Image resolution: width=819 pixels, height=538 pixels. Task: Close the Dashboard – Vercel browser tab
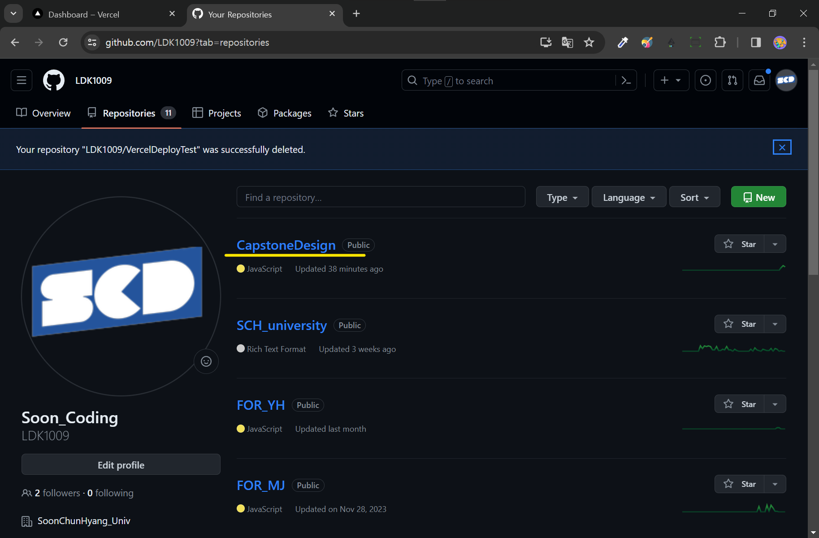pyautogui.click(x=172, y=14)
